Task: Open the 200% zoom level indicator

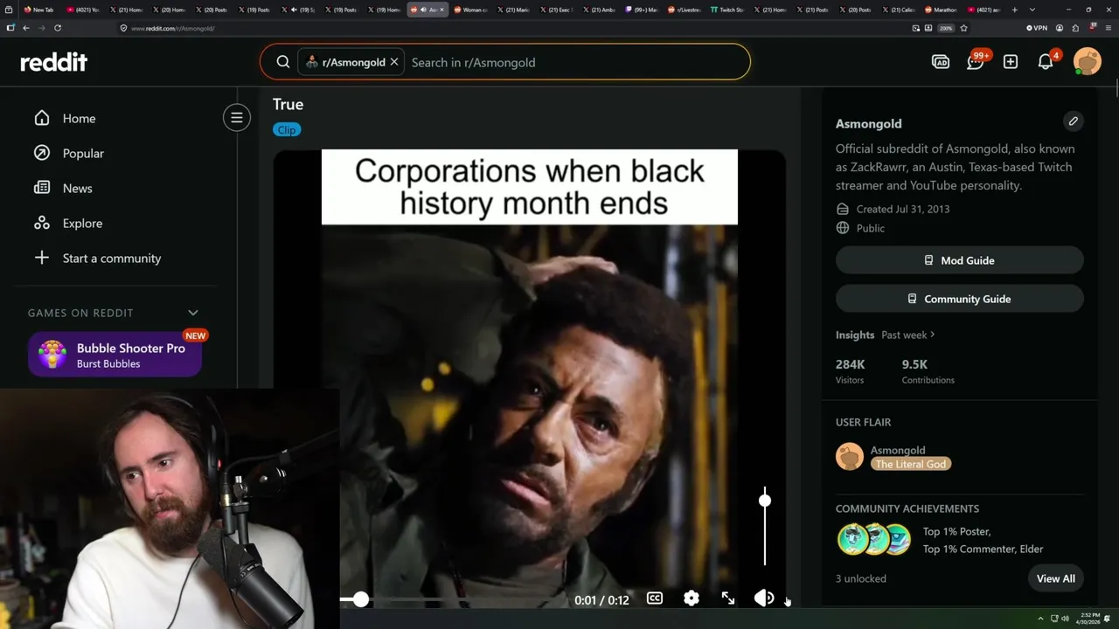Action: pyautogui.click(x=945, y=28)
